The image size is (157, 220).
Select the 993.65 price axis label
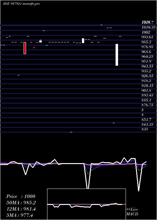[147, 37]
